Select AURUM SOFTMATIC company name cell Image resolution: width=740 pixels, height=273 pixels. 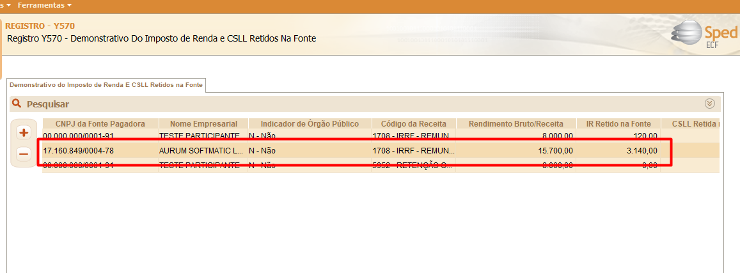[x=203, y=151]
